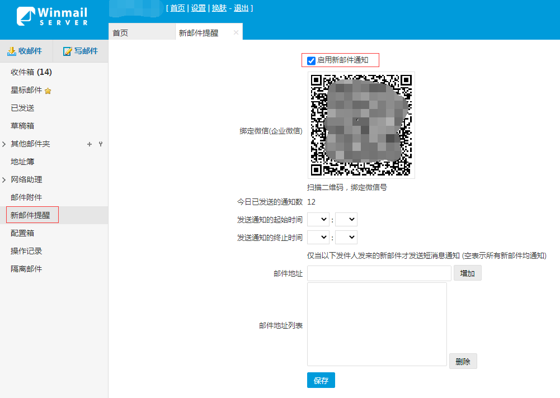Click the 今日已发送的通知数 value 12

(311, 202)
